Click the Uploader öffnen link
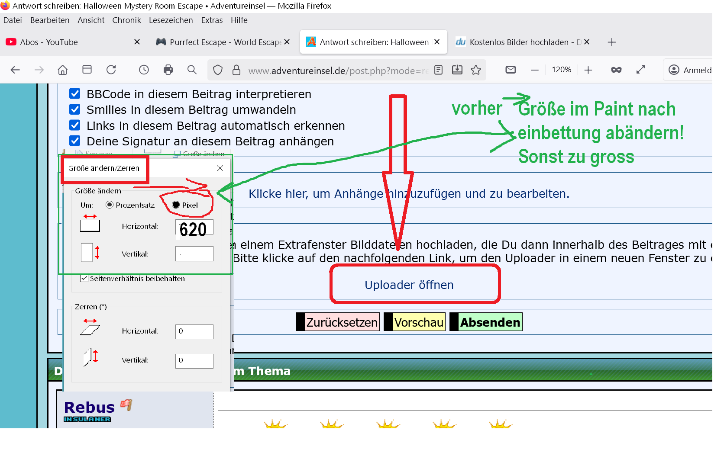 click(409, 285)
